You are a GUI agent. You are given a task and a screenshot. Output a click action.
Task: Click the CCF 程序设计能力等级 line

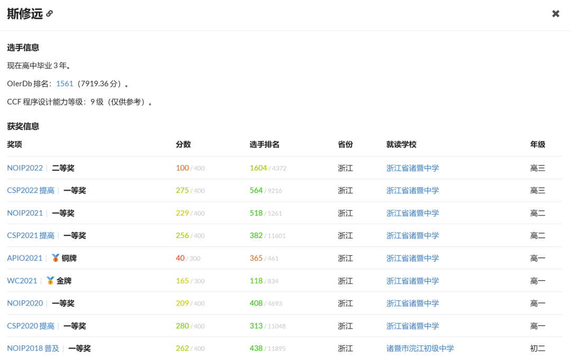click(x=79, y=102)
